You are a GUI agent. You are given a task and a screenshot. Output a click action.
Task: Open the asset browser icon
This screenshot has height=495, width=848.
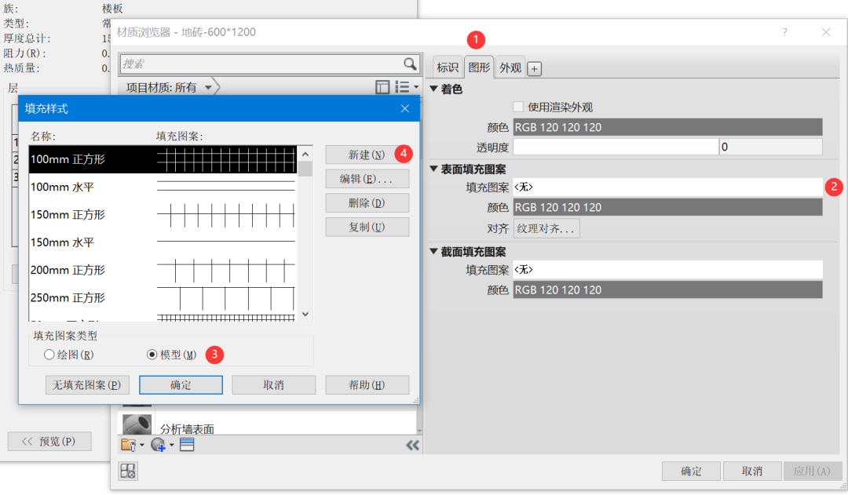pos(187,445)
